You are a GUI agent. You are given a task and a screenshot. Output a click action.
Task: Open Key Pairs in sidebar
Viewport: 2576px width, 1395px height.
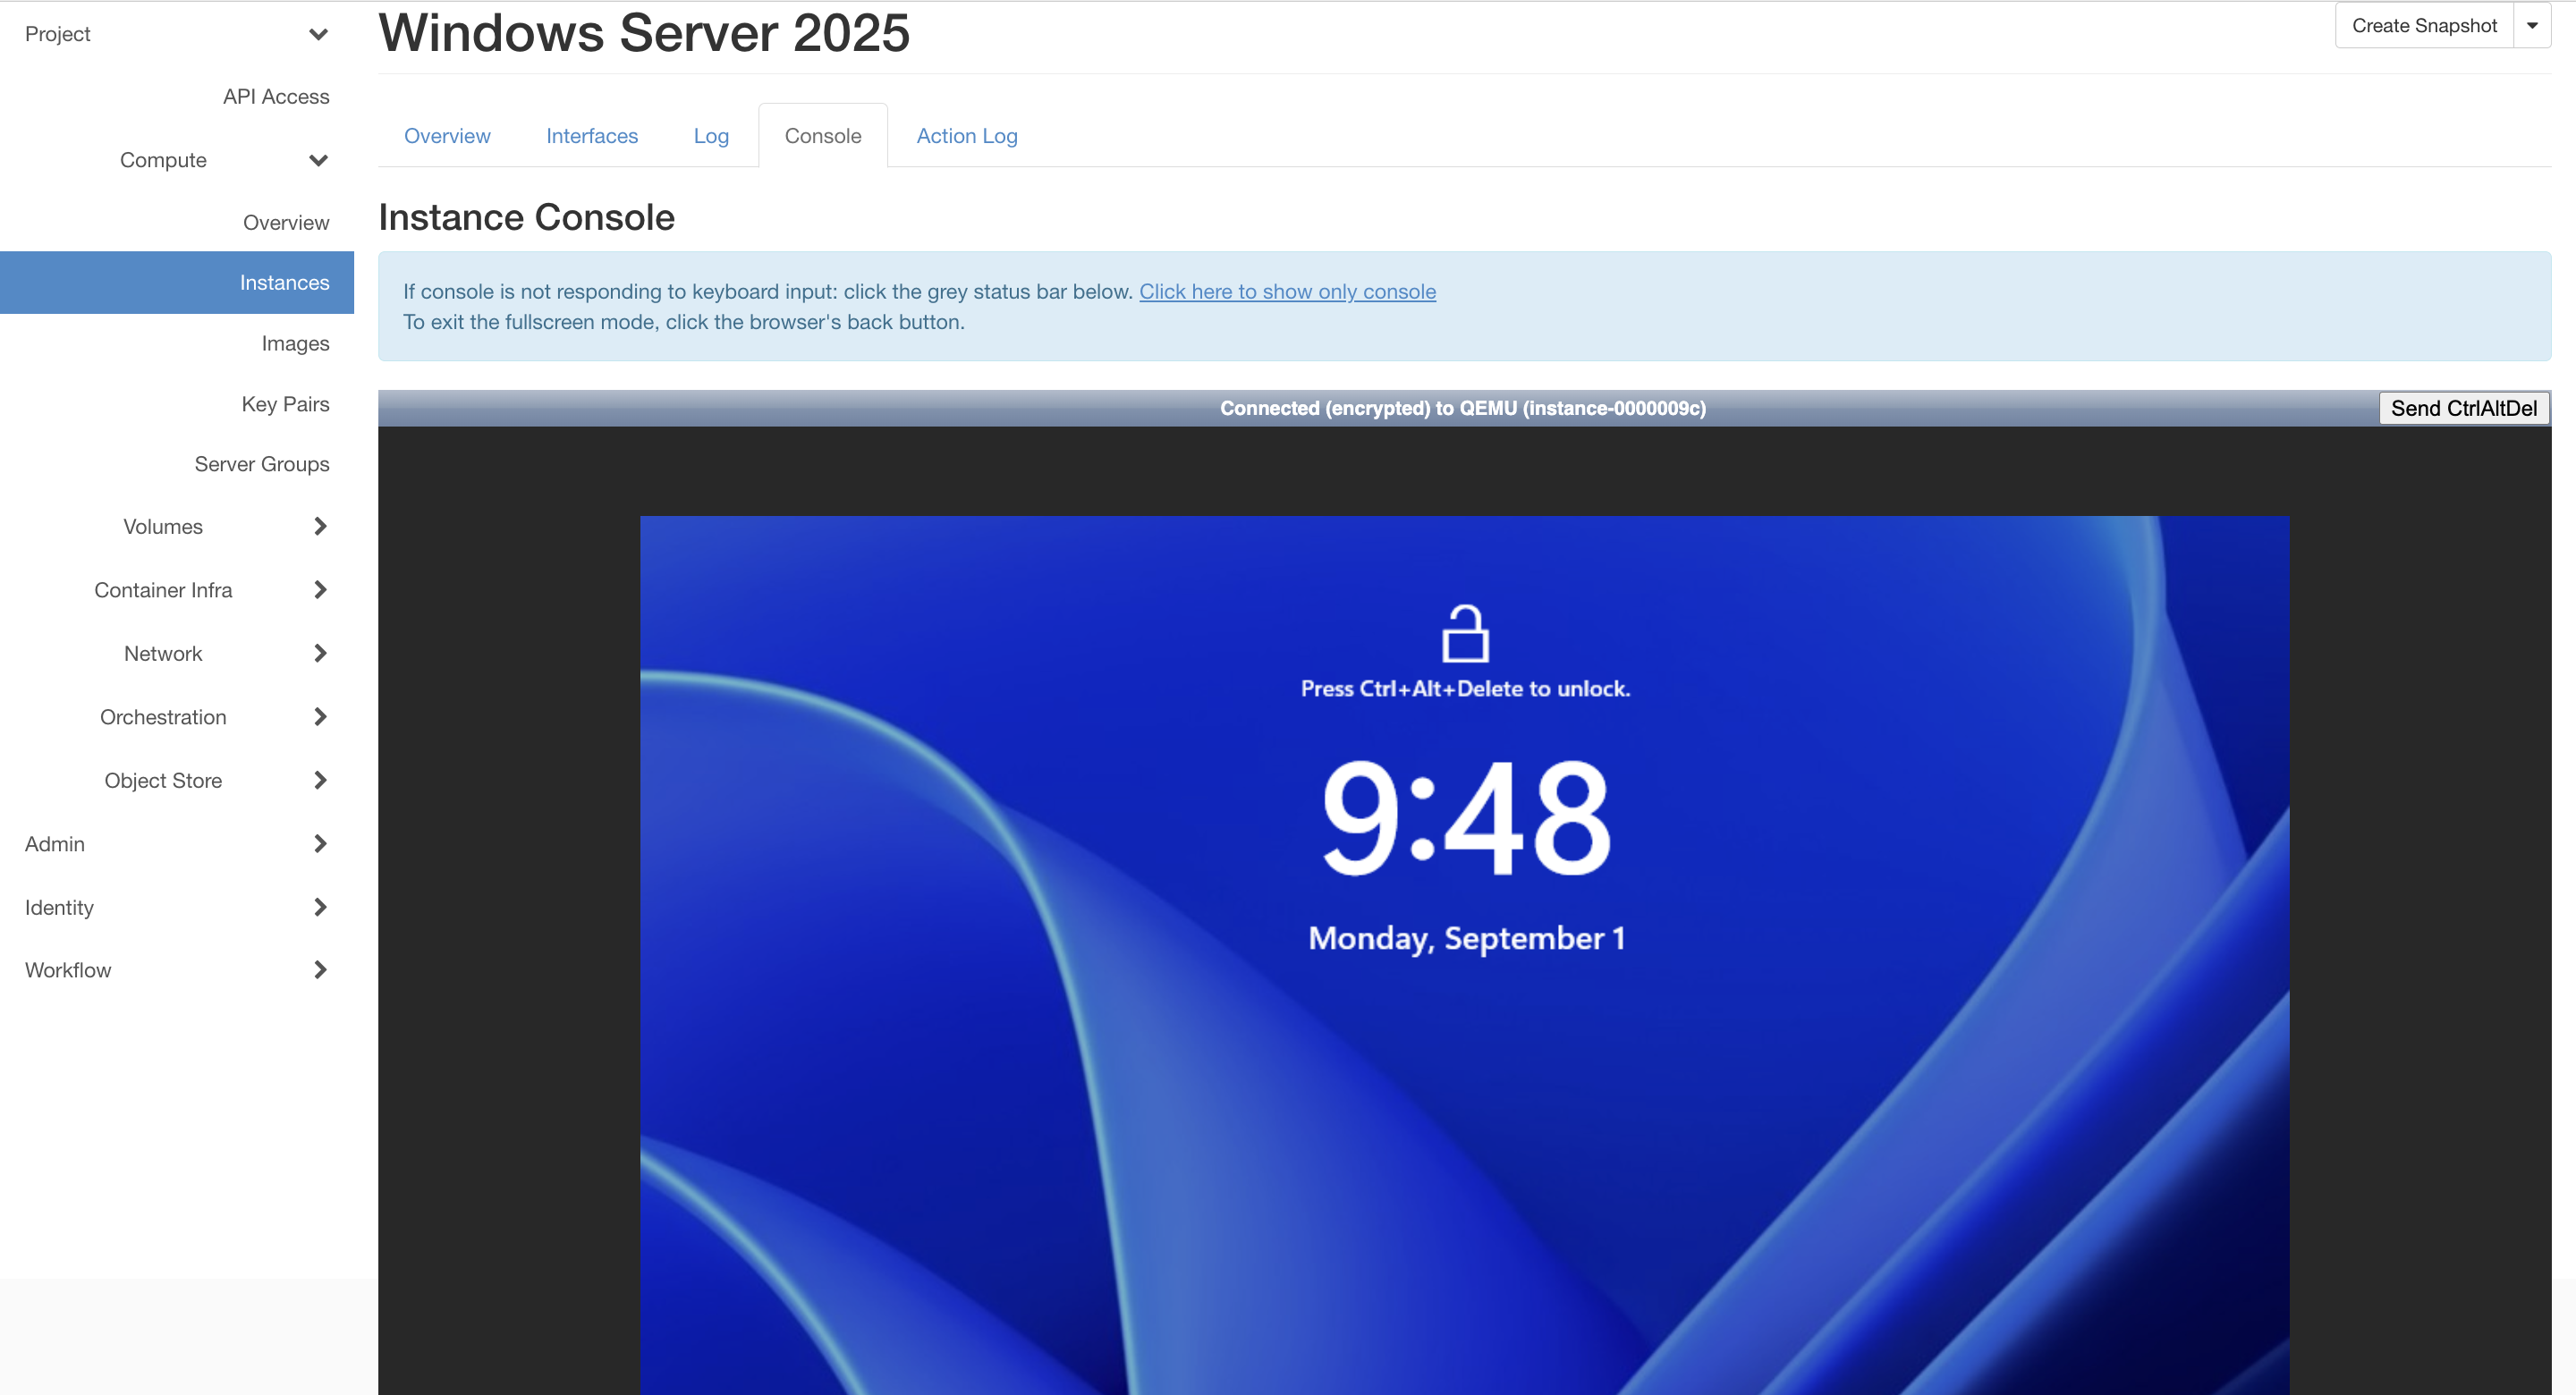(285, 404)
